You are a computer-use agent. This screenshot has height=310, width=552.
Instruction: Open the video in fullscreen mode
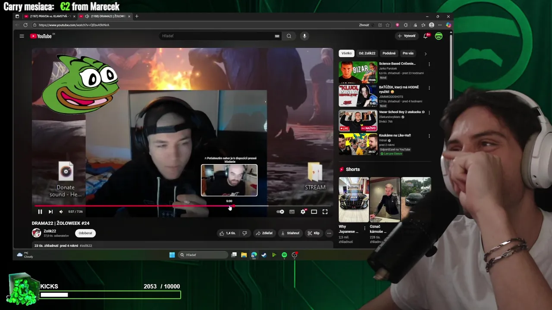pos(325,211)
